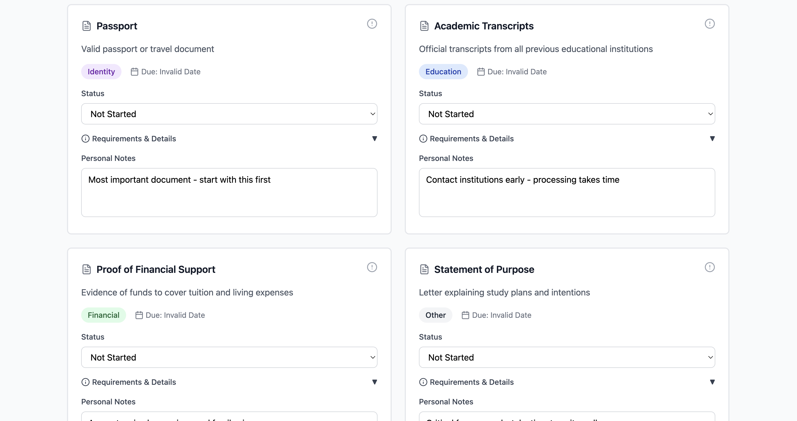Click the calendar icon beside Statement of Purpose due date
This screenshot has height=421, width=797.
465,315
